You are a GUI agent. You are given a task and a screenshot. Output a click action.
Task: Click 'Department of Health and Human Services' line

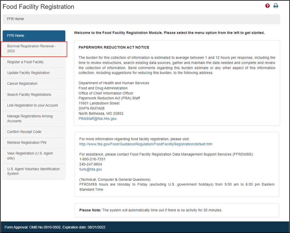(114, 83)
